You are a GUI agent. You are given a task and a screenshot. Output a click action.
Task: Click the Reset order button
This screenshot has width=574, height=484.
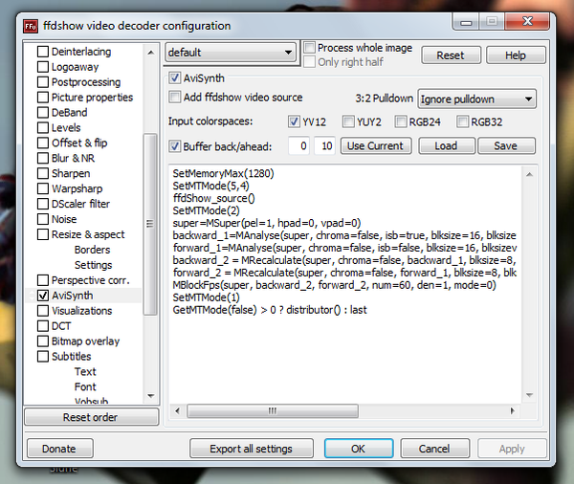91,417
